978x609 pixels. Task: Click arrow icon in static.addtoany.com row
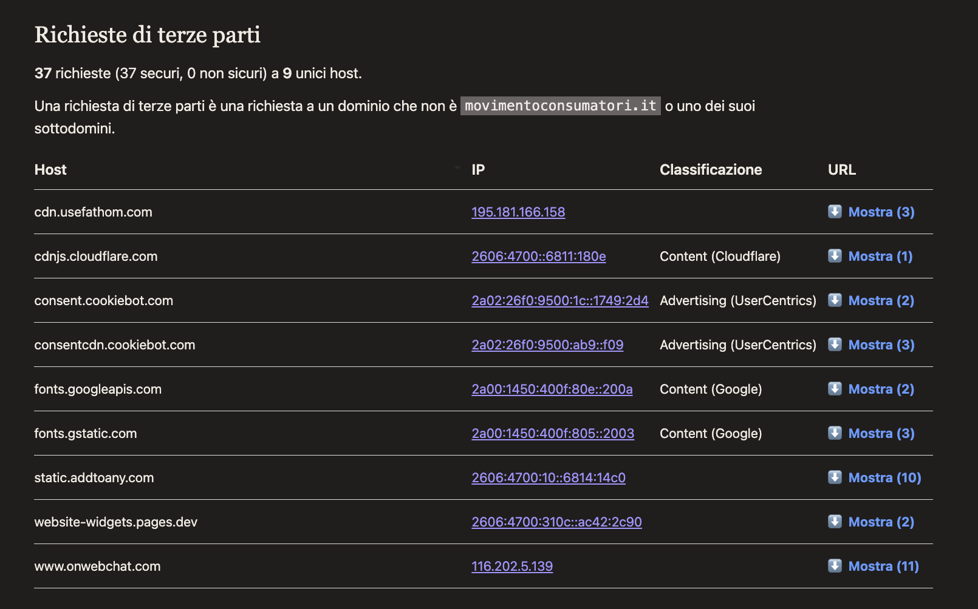click(835, 477)
